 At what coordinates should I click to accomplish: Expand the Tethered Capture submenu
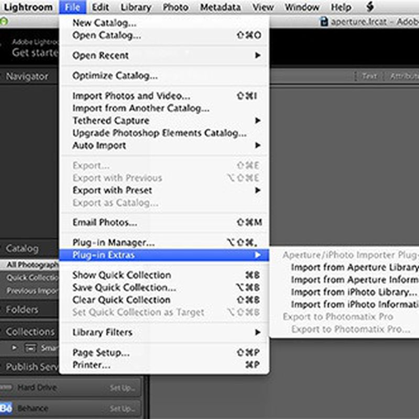258,120
